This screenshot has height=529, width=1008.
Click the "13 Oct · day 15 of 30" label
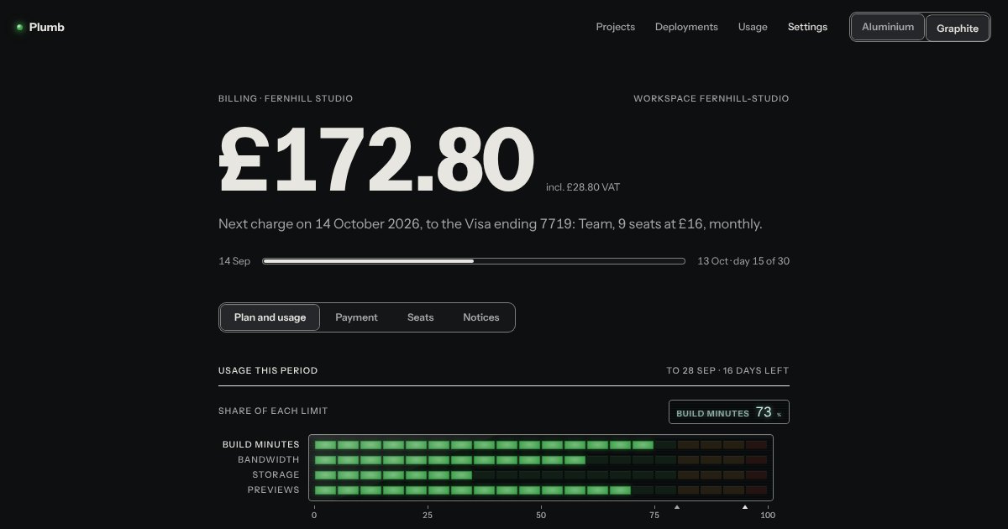pos(743,261)
